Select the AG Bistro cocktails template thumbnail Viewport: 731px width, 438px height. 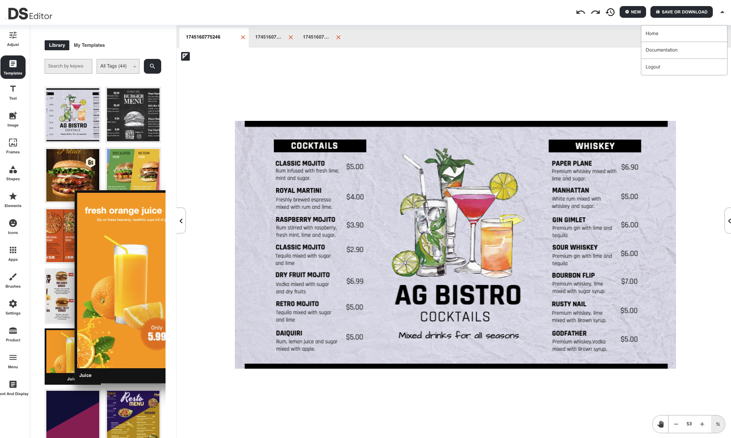tap(73, 115)
